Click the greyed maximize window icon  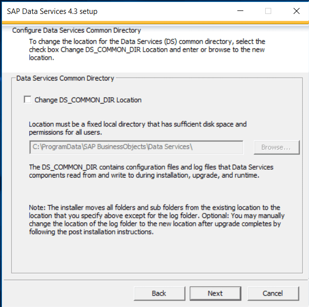click(x=268, y=11)
